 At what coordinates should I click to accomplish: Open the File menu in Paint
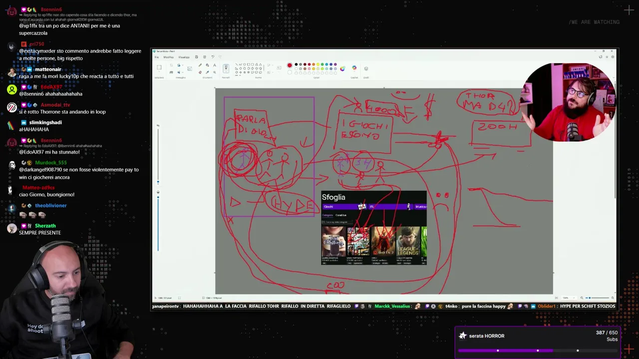(157, 57)
